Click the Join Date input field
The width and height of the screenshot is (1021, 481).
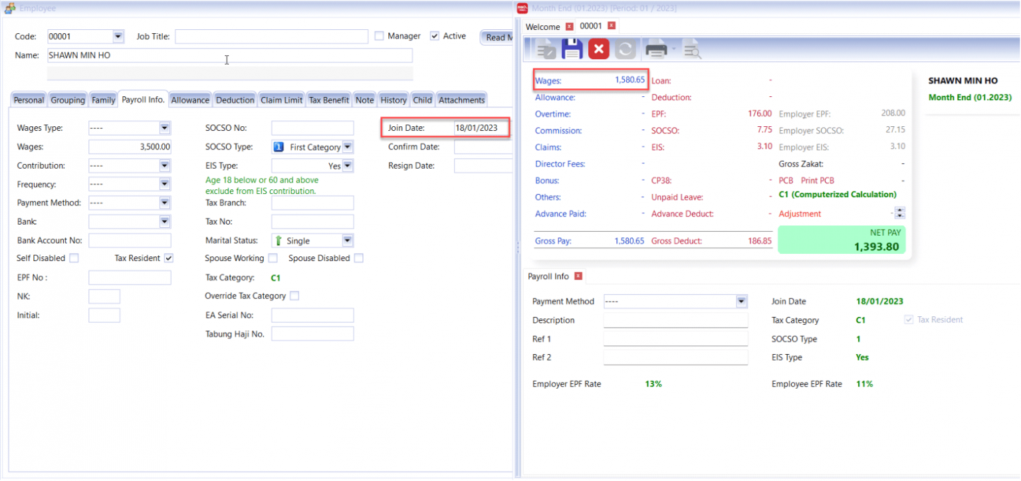[x=480, y=128]
